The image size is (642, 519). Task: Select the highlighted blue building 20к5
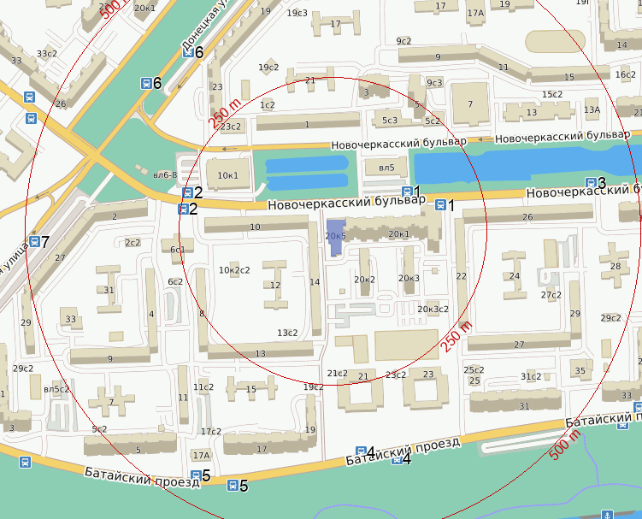click(335, 238)
